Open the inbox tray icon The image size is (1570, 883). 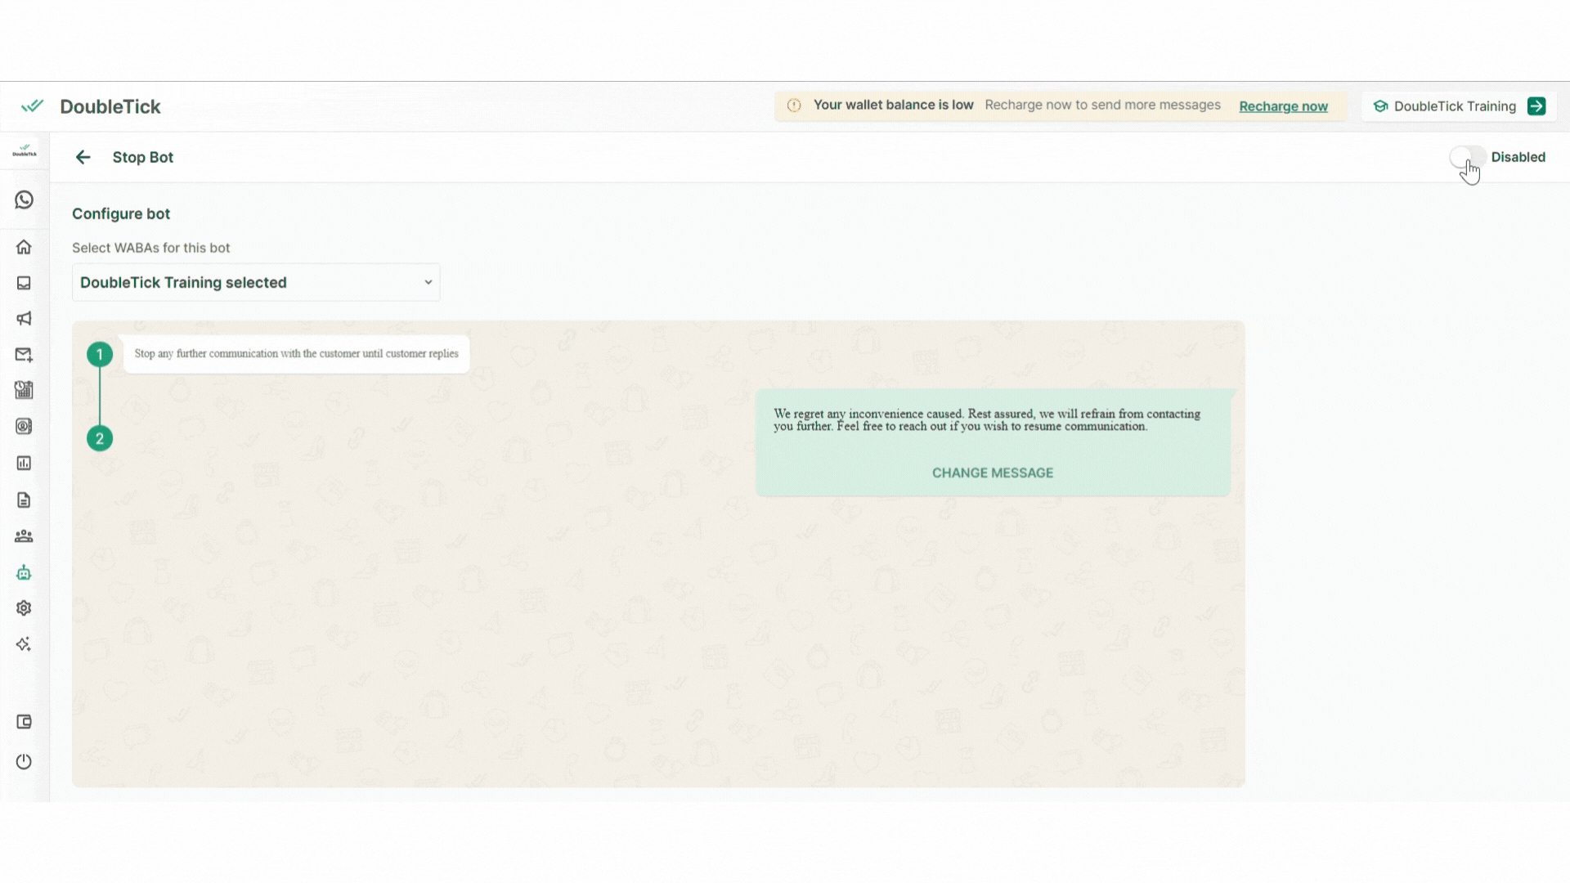coord(24,283)
